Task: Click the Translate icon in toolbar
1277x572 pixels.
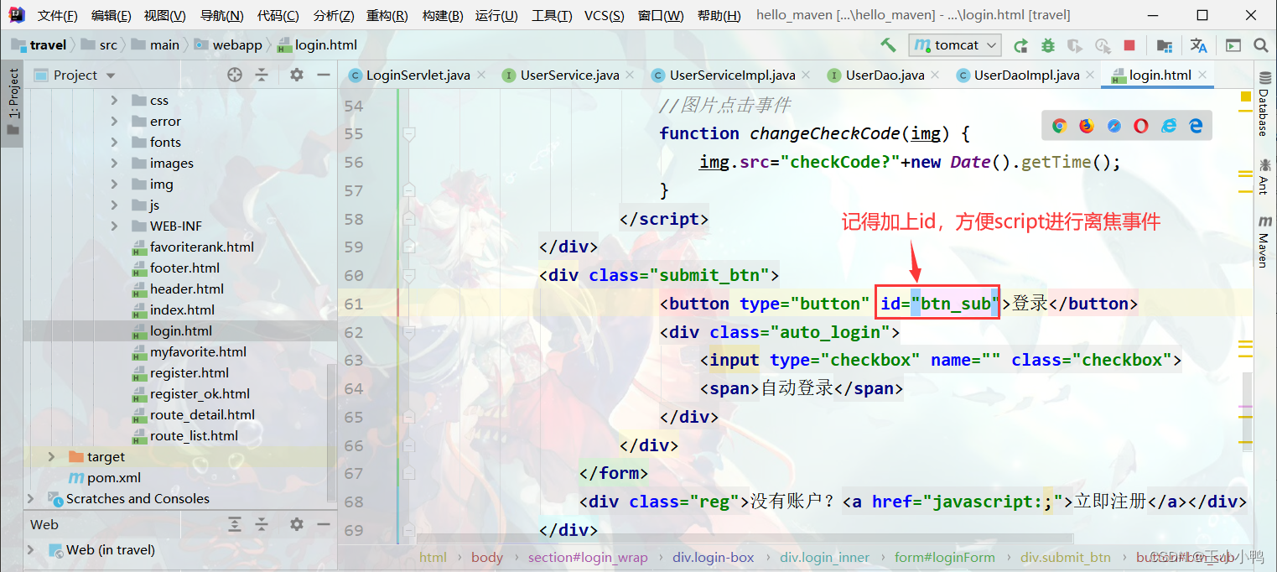Action: pos(1199,45)
